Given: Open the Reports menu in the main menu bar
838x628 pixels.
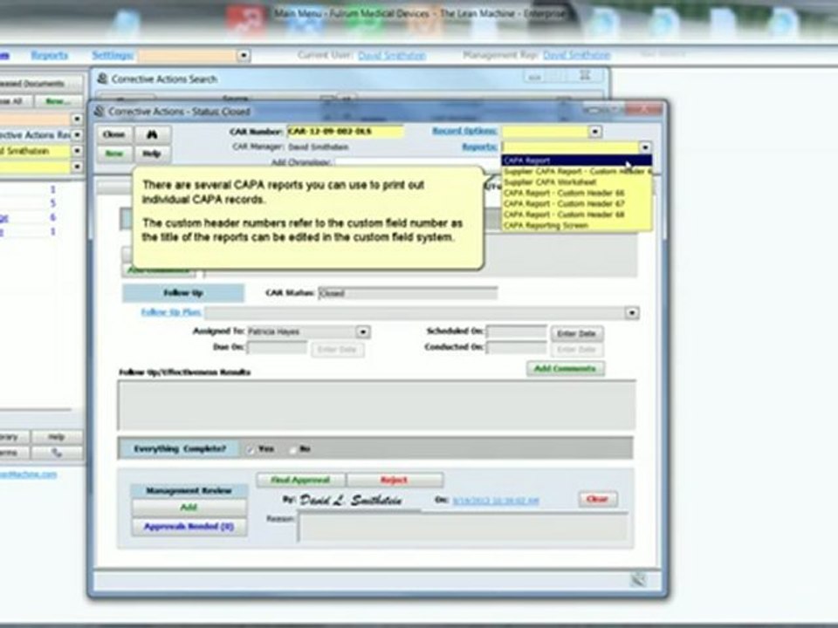Looking at the screenshot, I should (x=50, y=55).
